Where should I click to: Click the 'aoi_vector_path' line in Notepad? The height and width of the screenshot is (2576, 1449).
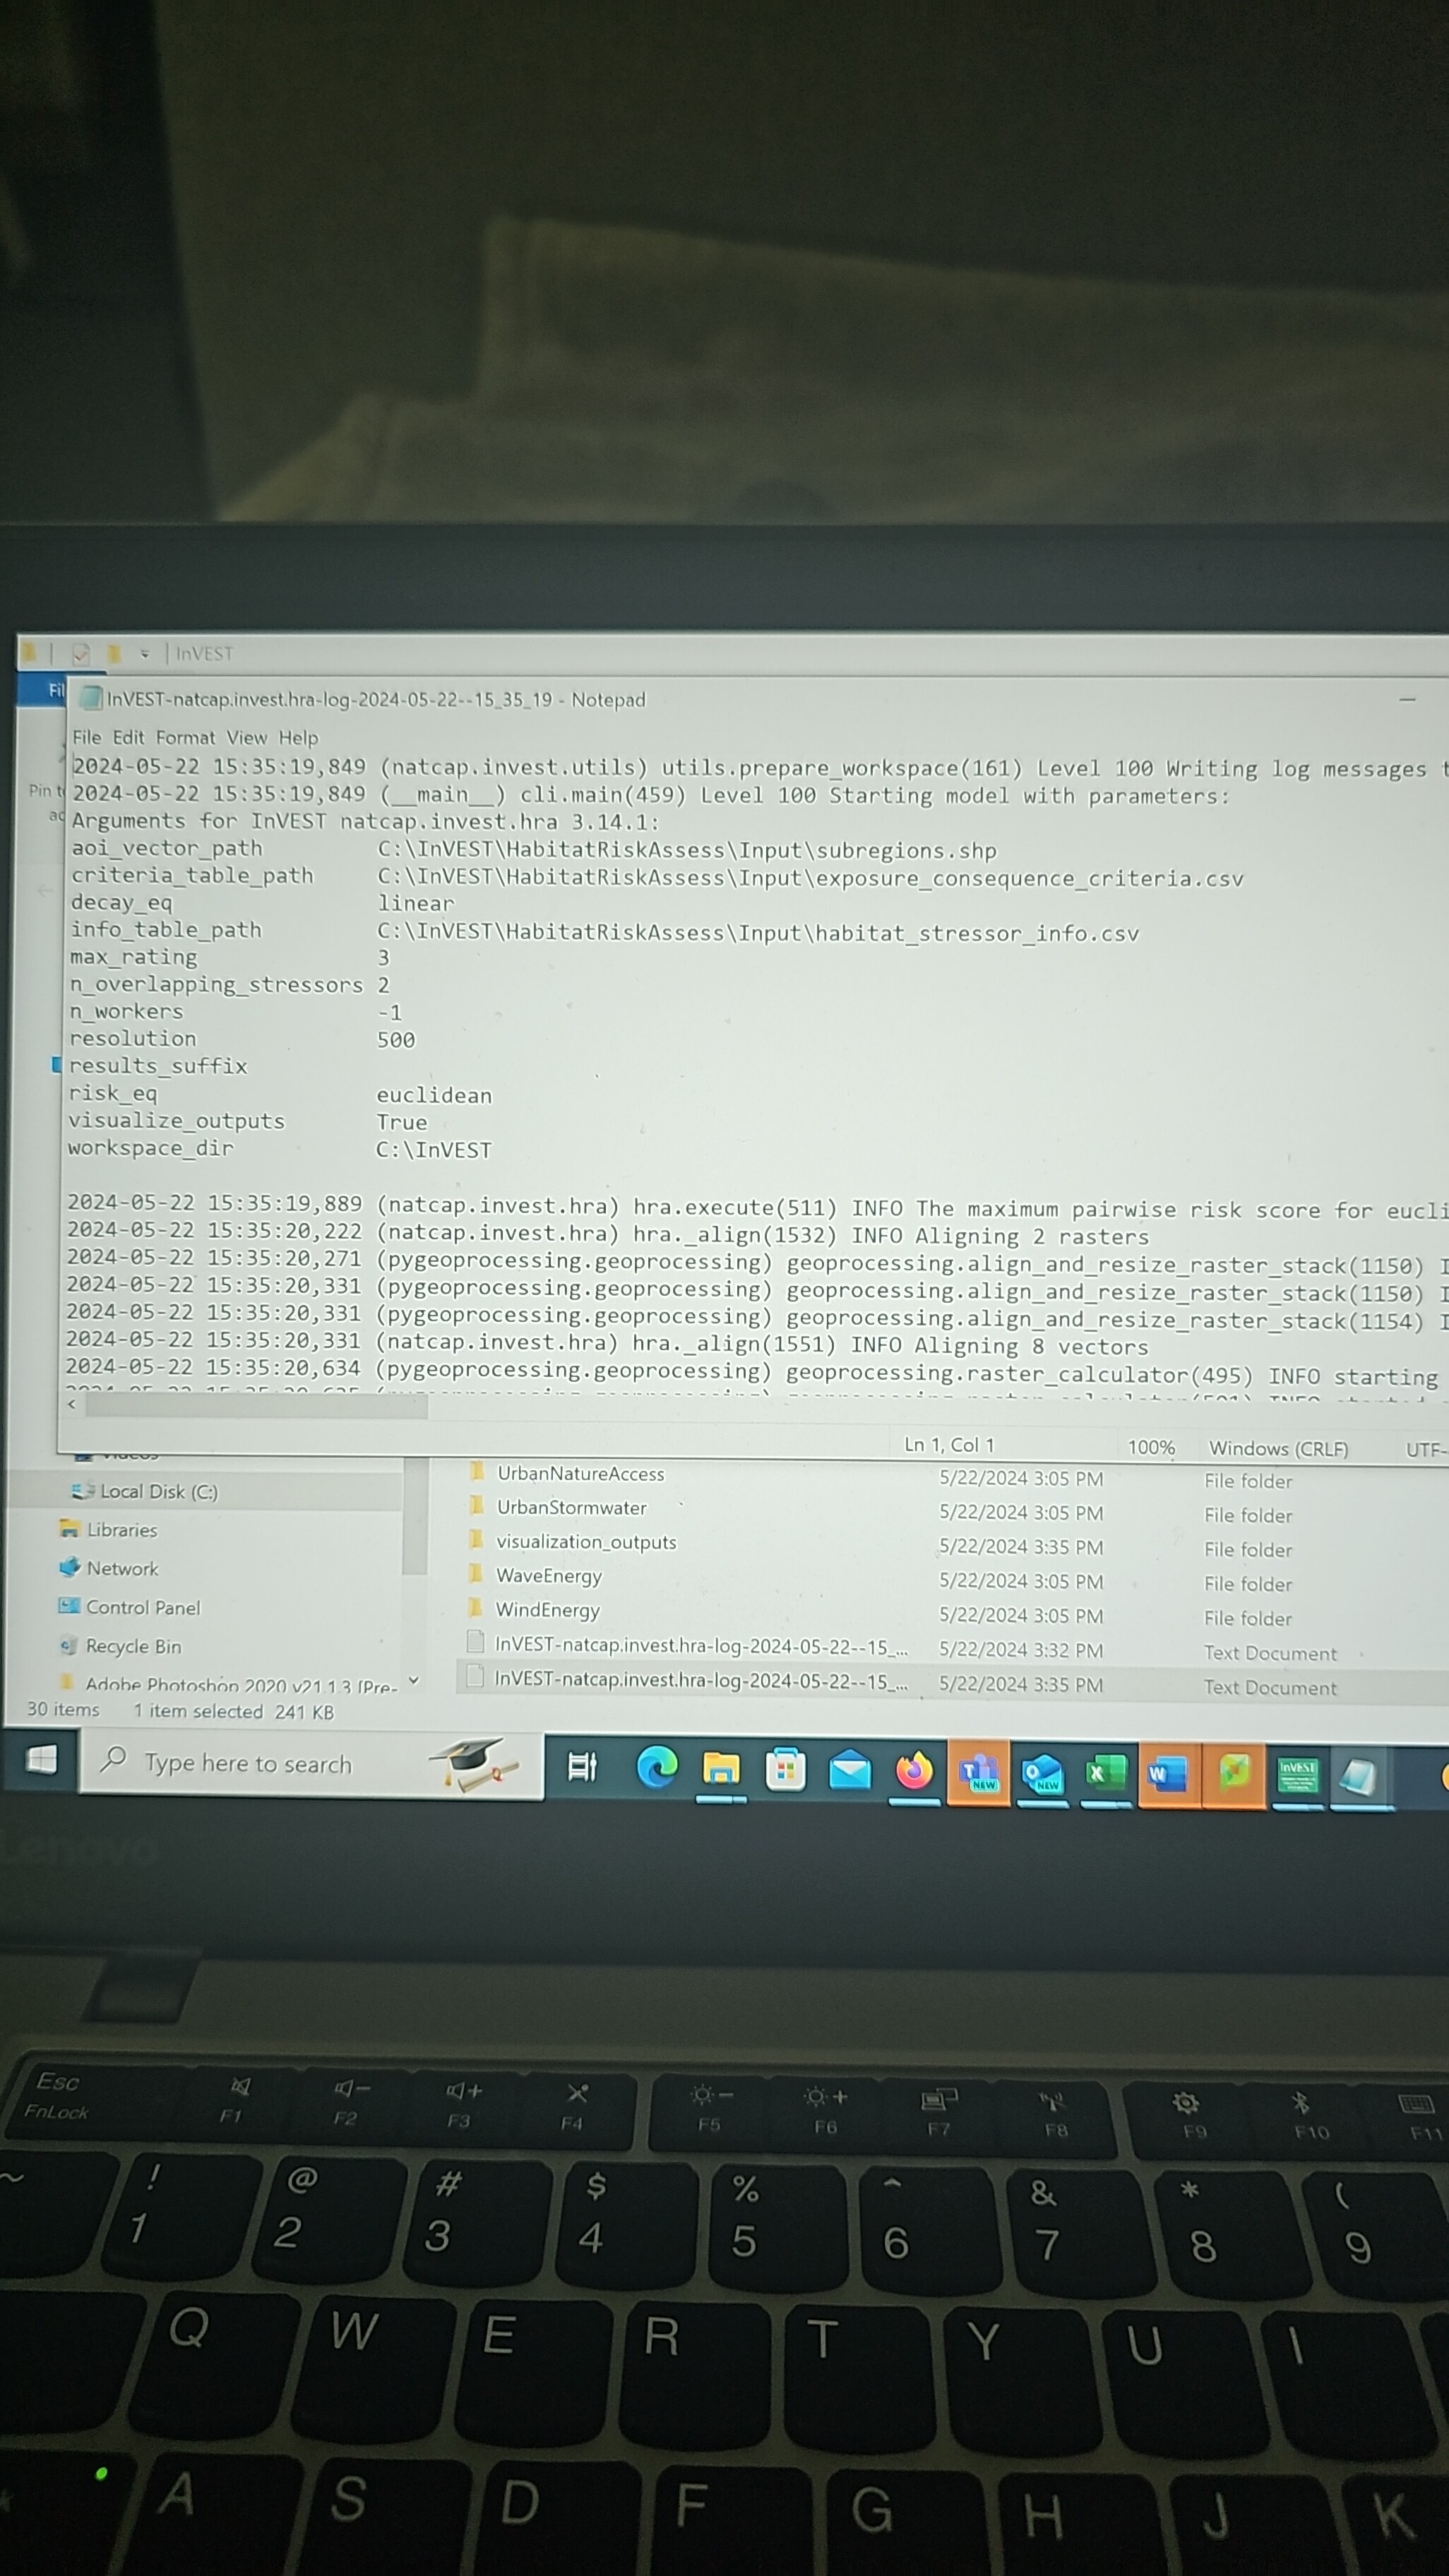(x=534, y=849)
